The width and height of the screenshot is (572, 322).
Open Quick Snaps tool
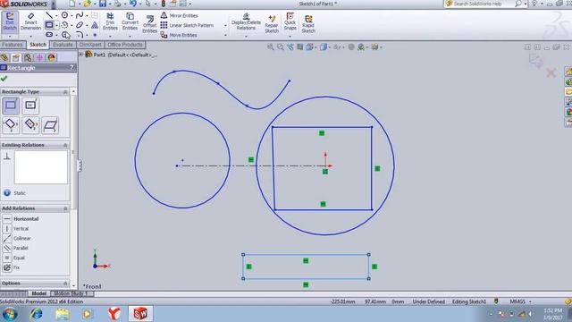(290, 21)
